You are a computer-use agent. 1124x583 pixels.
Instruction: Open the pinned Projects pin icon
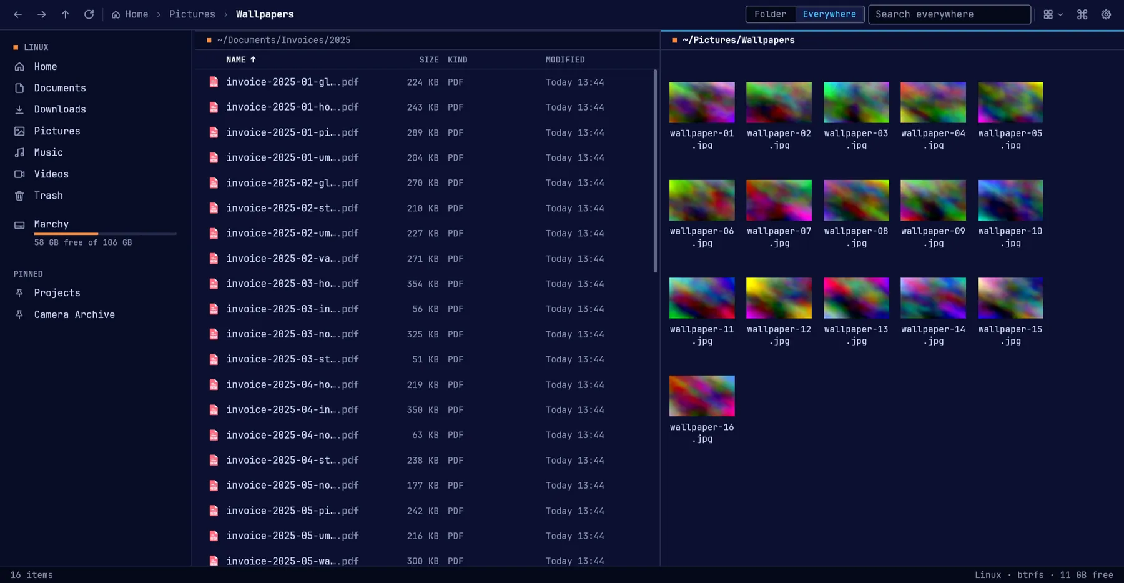click(19, 293)
